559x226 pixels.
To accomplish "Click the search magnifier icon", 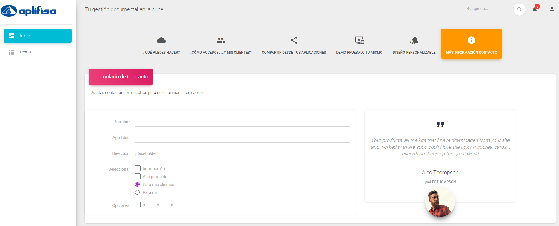I will [520, 9].
